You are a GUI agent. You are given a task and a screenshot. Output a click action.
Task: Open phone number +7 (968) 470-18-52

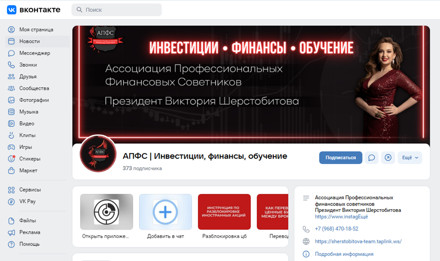tap(337, 229)
